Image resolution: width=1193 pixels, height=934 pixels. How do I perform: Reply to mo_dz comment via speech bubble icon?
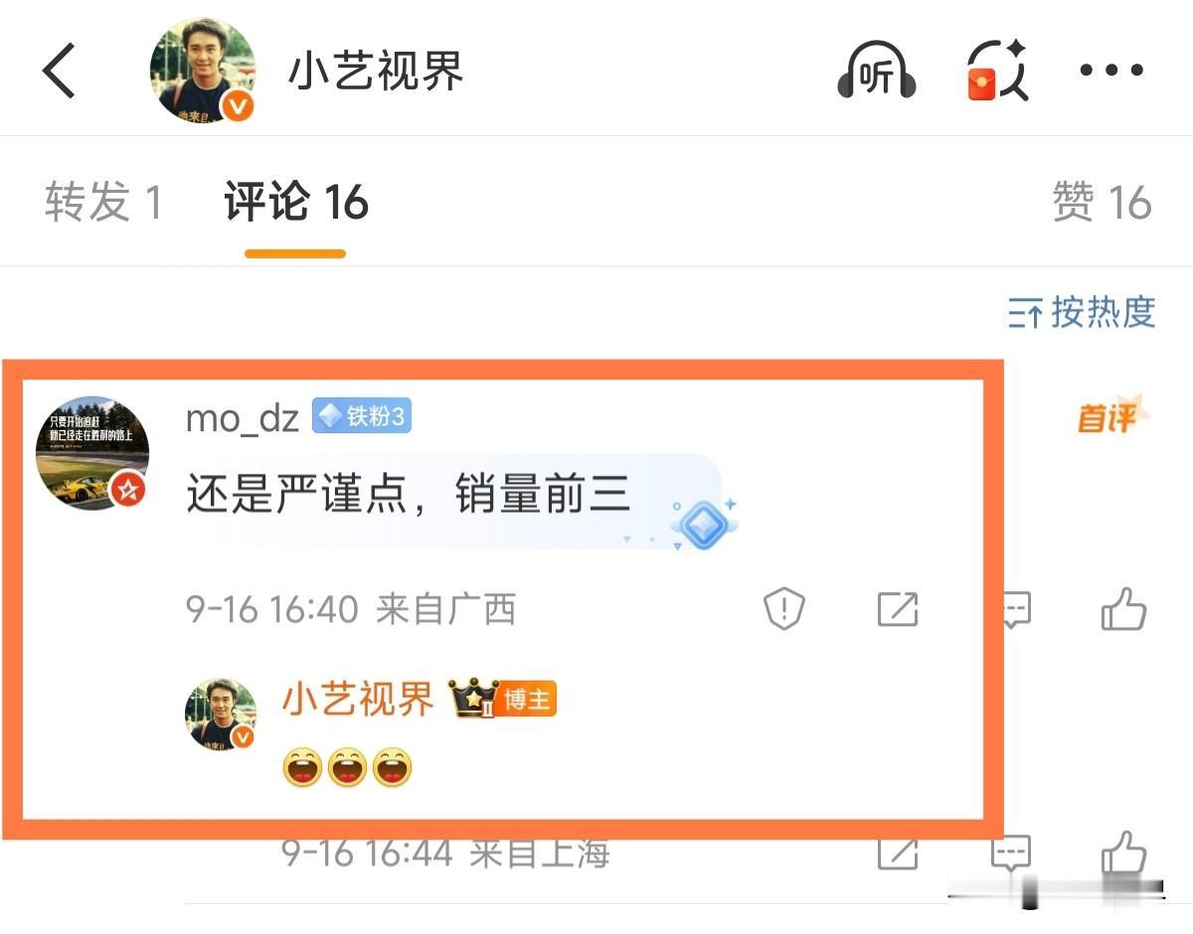pyautogui.click(x=1013, y=609)
